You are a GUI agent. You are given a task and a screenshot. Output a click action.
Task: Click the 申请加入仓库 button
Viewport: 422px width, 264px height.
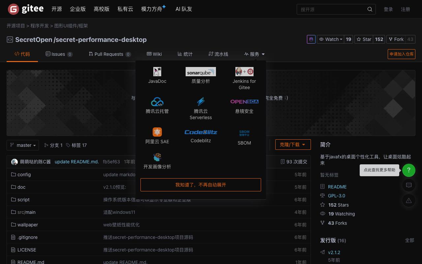pos(402,54)
